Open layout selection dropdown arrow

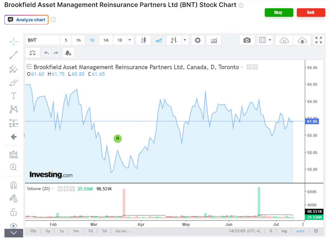tap(270, 40)
